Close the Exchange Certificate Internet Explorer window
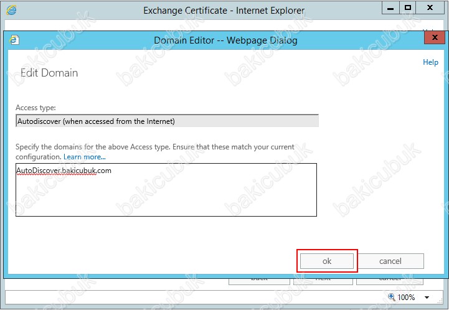Viewport: 449px width, 310px height. click(430, 8)
